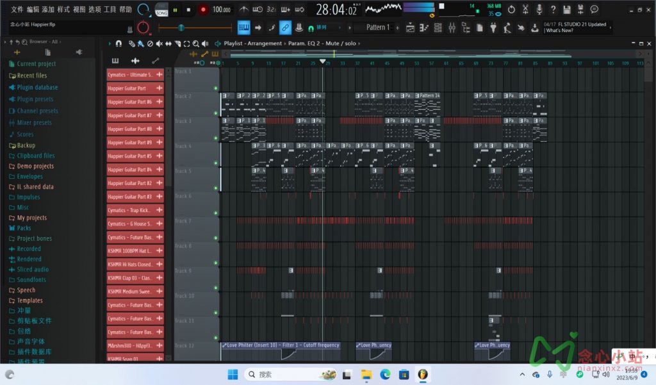Screen dimensions: 656x385
Task: Select the playlist Paint (brush) tool
Action: (x=140, y=44)
